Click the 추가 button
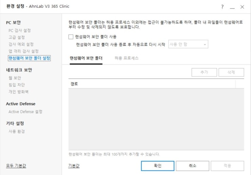 click(x=204, y=72)
